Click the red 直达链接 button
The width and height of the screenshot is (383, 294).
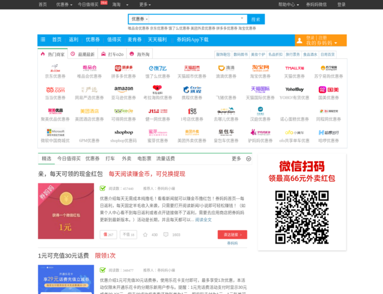tap(232, 235)
